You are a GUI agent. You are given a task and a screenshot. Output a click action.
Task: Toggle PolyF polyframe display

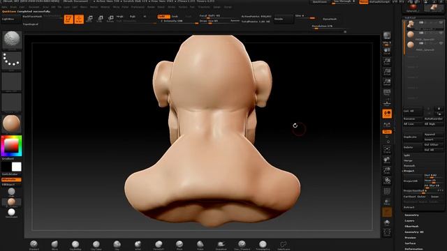click(387, 191)
